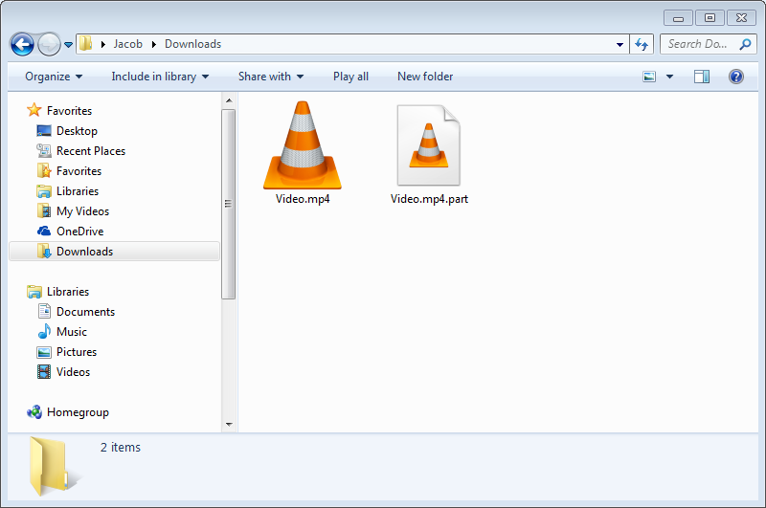The width and height of the screenshot is (766, 508).
Task: Open recent pages dropdown beside Forward button
Action: [x=68, y=45]
